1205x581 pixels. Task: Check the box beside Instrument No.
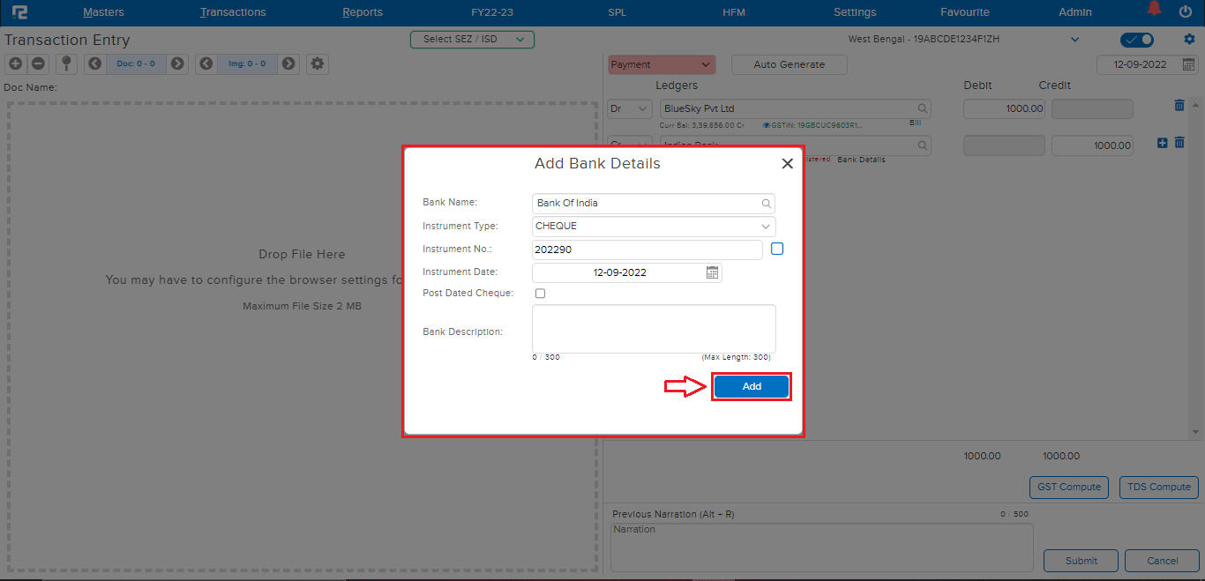[776, 249]
